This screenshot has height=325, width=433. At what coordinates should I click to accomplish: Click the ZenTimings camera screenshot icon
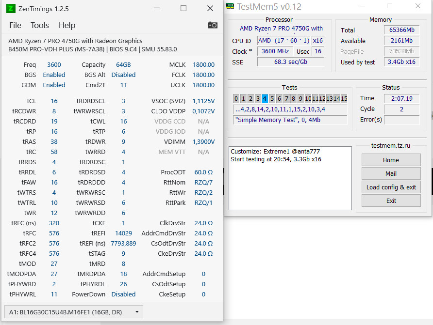click(x=213, y=25)
